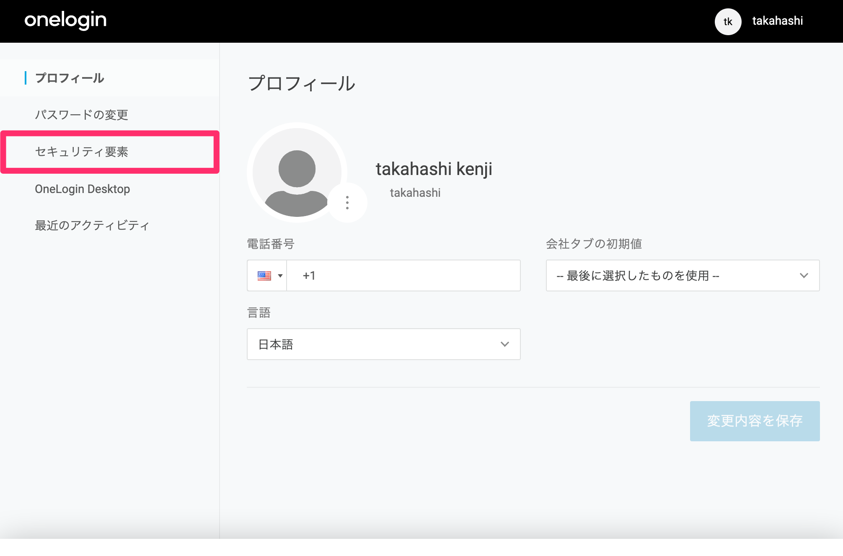This screenshot has height=556, width=843.
Task: Click the phone number field with +1
Action: (403, 275)
